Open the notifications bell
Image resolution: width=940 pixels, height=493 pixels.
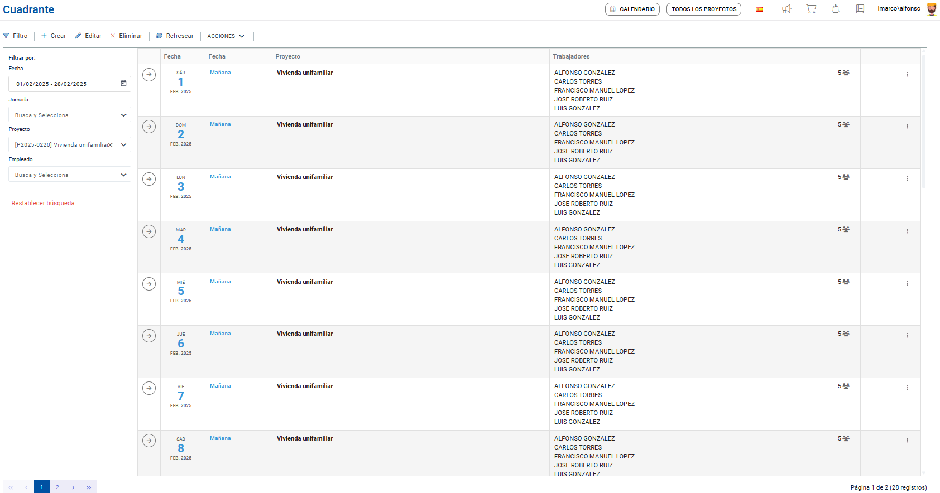coord(836,9)
